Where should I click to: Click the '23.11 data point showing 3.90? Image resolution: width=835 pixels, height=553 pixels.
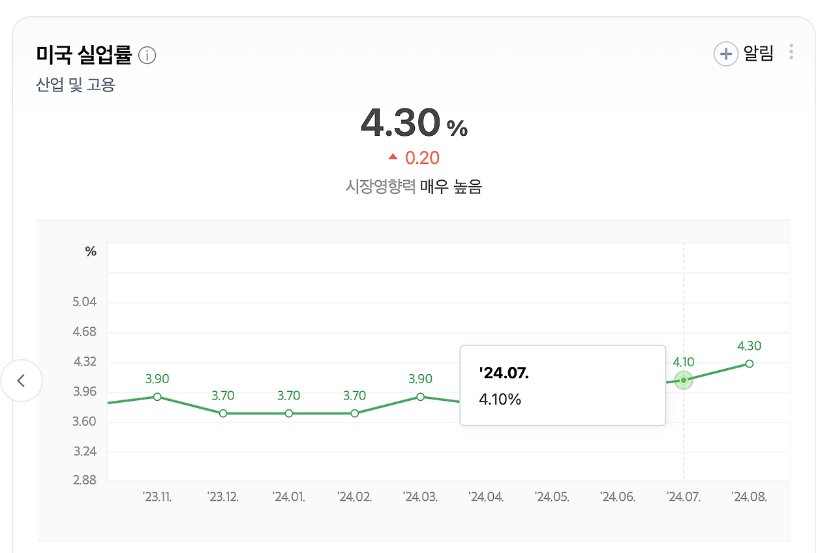click(x=157, y=396)
